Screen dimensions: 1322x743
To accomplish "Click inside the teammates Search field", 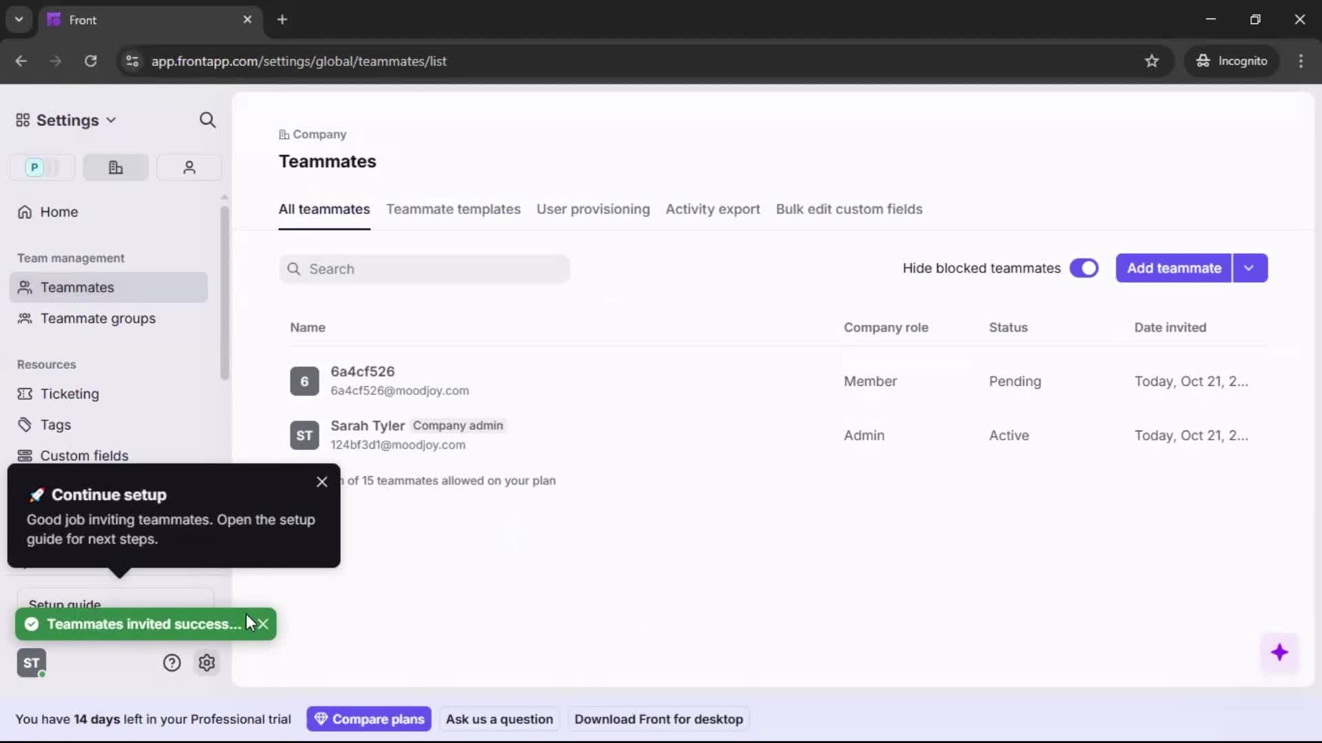I will [x=425, y=269].
